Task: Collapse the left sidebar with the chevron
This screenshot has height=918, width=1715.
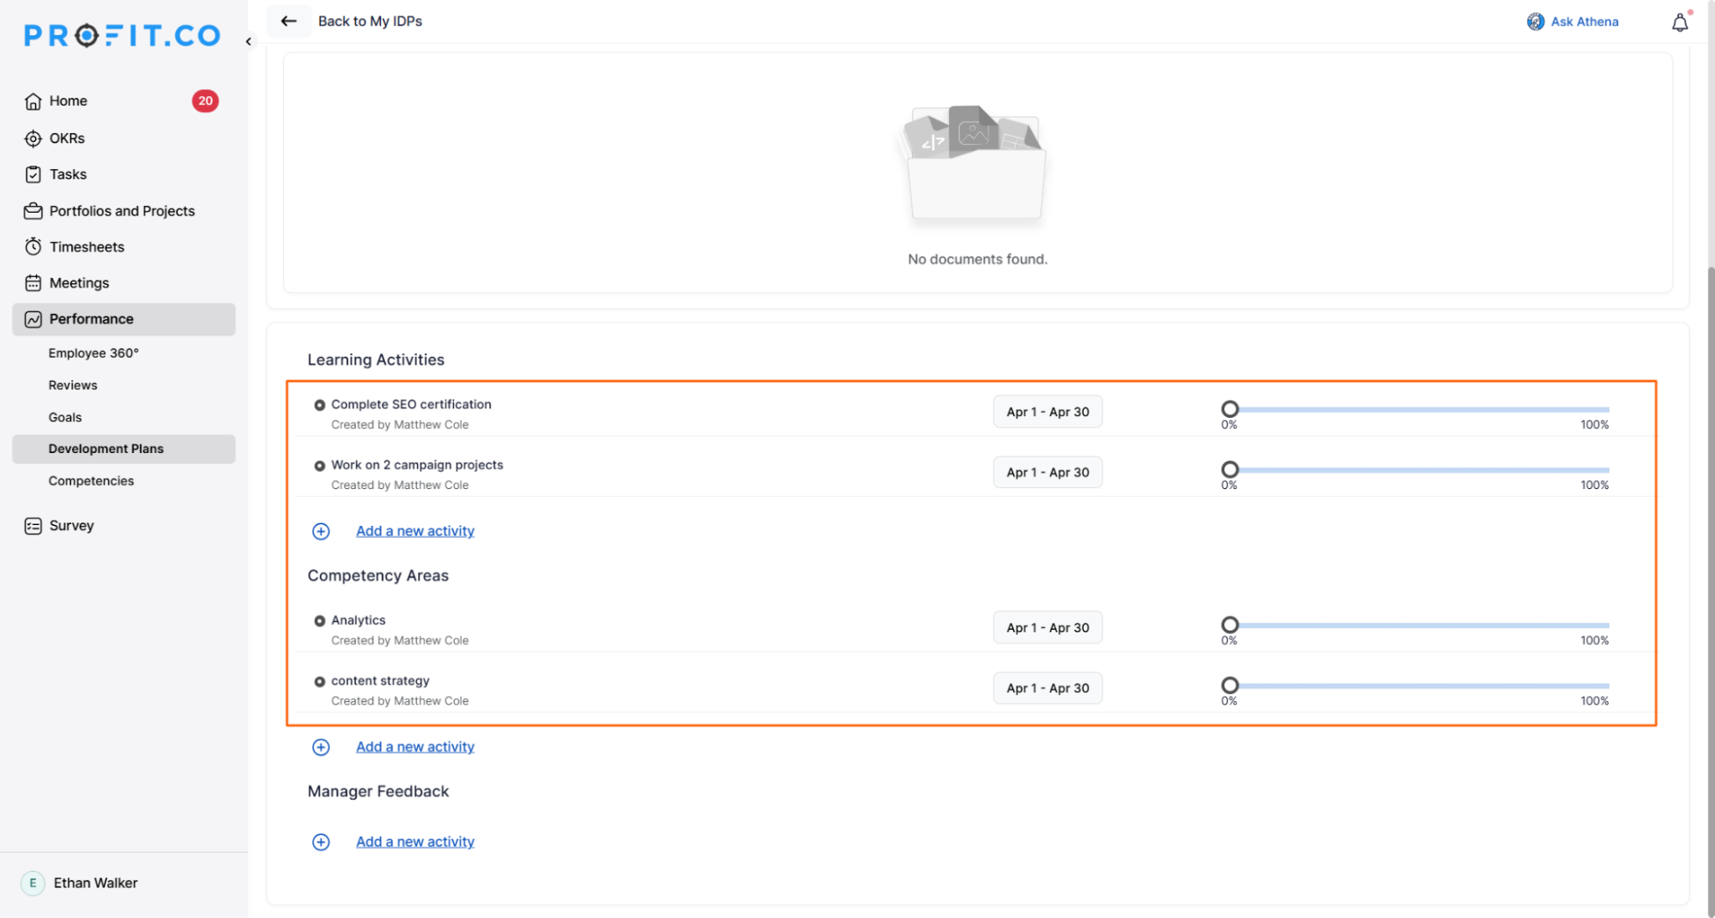Action: click(x=249, y=41)
